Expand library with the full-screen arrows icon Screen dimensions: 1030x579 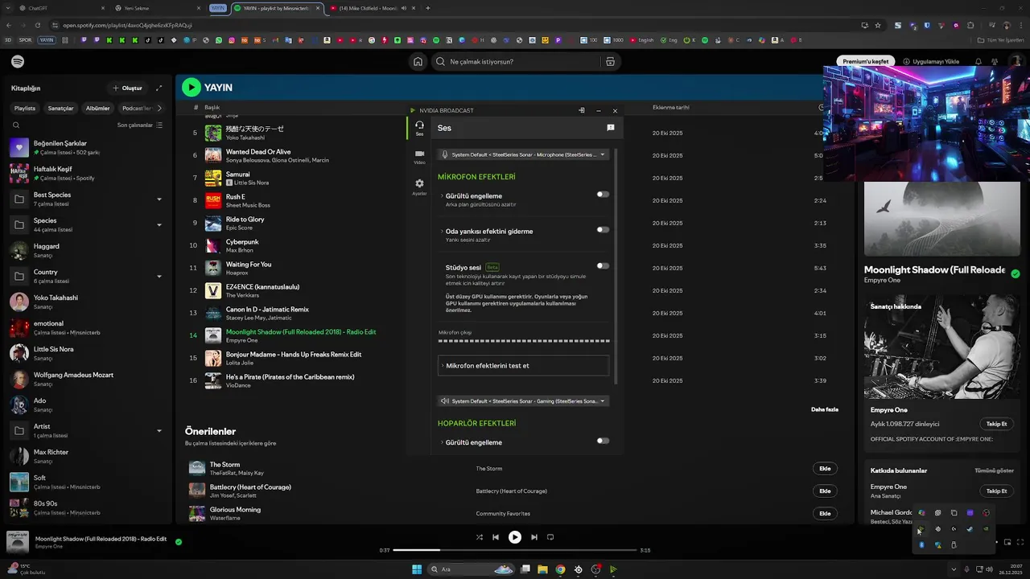159,88
